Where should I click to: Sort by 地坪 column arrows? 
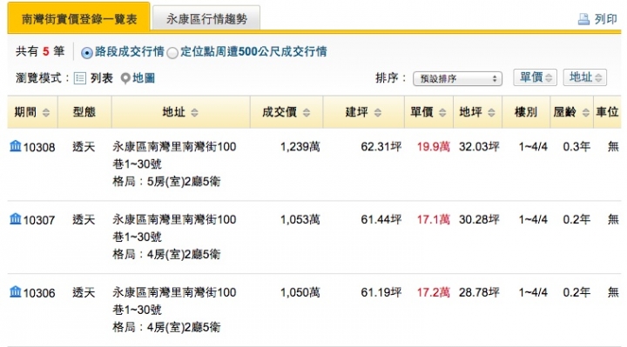(x=491, y=112)
